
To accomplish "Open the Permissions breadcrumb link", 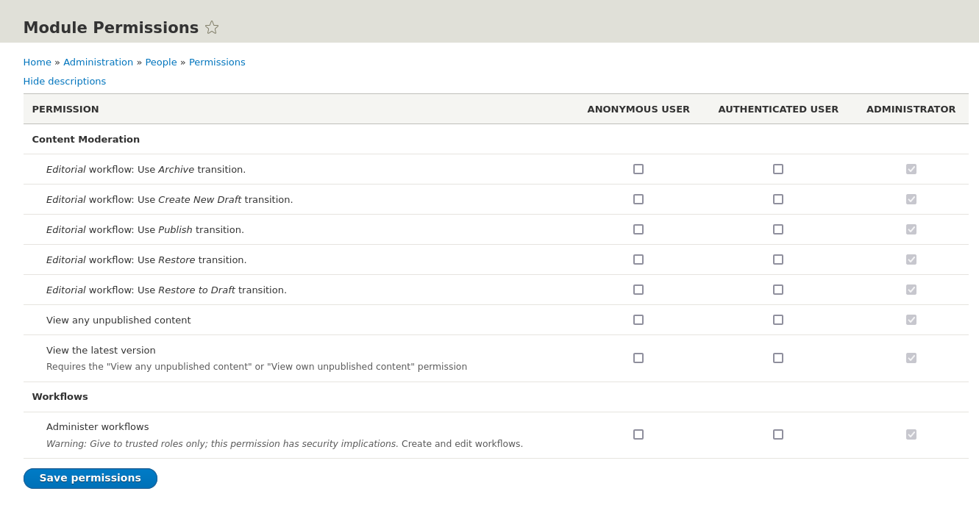I will click(x=217, y=62).
